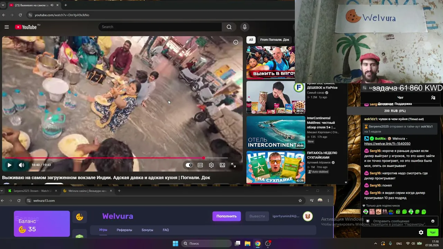443x249 pixels.
Task: Go back in the YouTube browser window
Action: pos(4,15)
